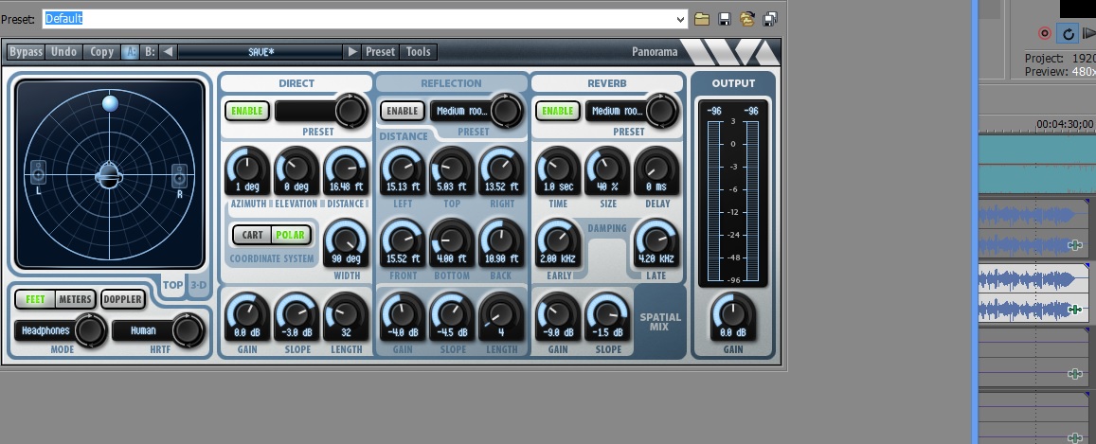The image size is (1096, 444).
Task: Click the save preset floppy icon
Action: pos(725,19)
